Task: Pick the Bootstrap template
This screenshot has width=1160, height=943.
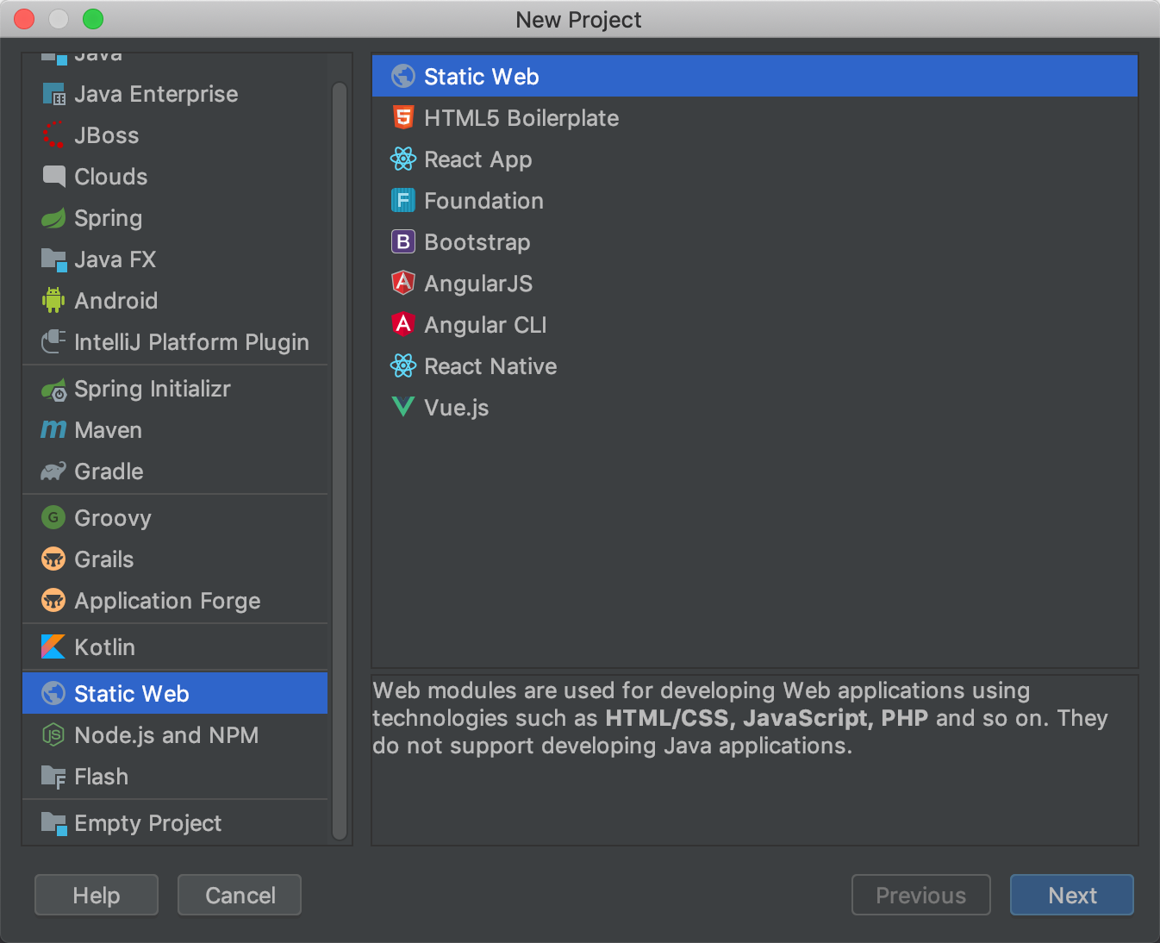Action: click(x=755, y=242)
